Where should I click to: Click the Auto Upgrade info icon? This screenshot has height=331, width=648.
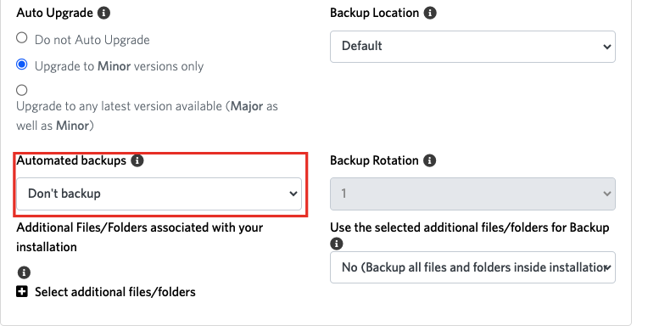103,13
